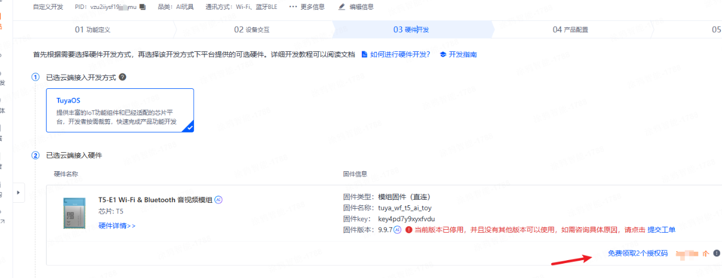Click the grey info icon at card bottom right
The image size is (722, 278).
pos(717,254)
